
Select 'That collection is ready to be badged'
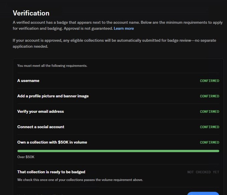(51, 172)
